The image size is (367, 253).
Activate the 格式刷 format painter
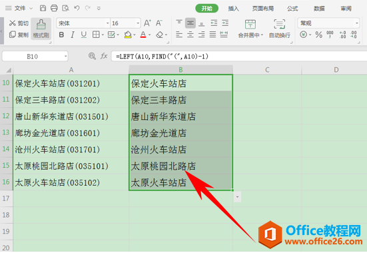(41, 29)
